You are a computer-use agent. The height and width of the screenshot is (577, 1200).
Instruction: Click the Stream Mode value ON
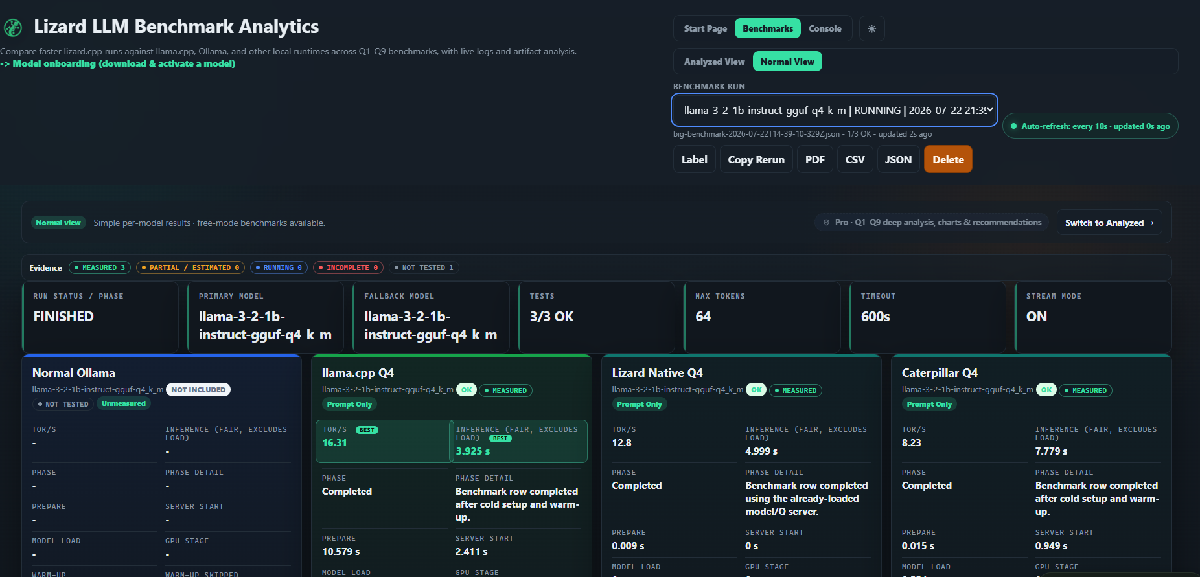(x=1037, y=317)
